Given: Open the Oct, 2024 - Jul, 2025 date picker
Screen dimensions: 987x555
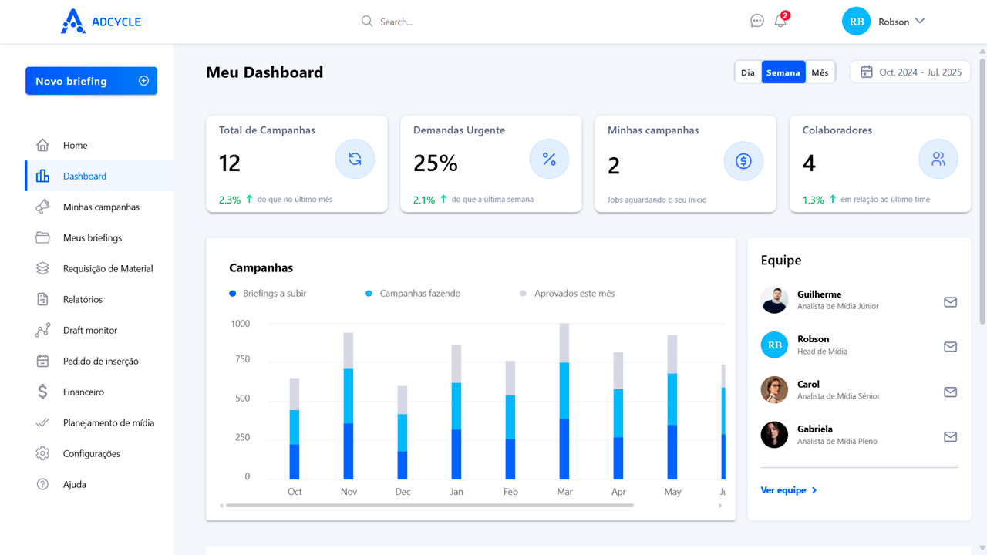Looking at the screenshot, I should tap(910, 72).
